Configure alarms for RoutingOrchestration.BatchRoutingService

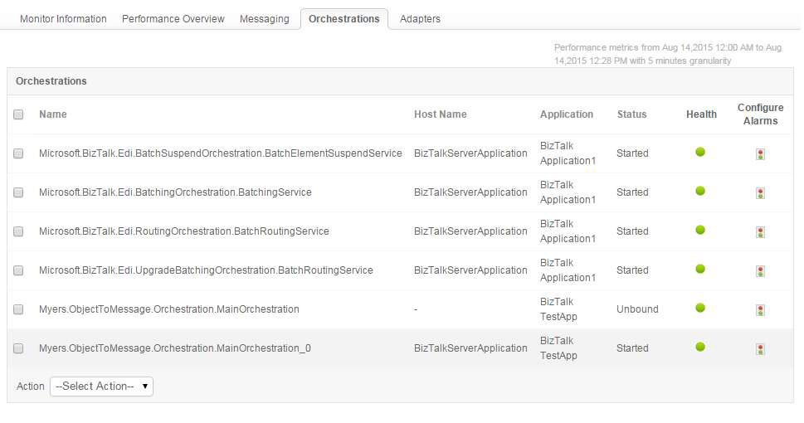pos(760,232)
